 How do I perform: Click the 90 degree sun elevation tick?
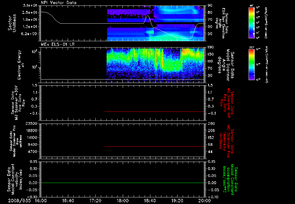[x=210, y=5]
